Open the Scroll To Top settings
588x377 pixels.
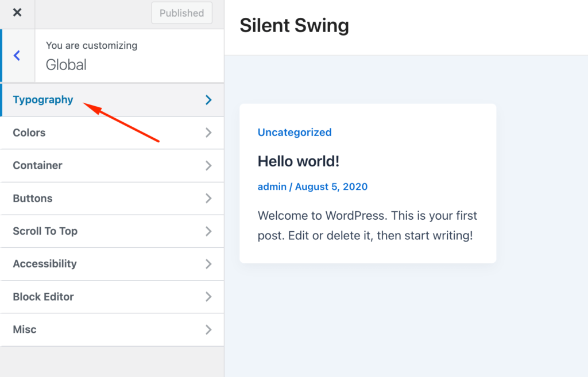click(45, 231)
